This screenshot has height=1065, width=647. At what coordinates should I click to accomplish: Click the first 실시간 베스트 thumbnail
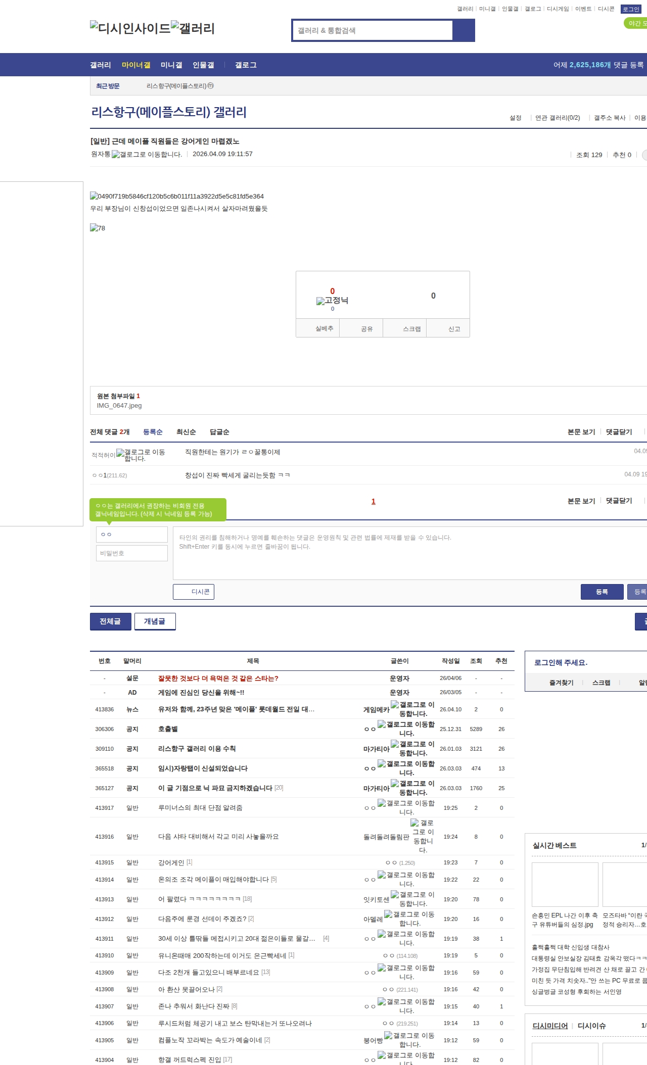point(565,885)
